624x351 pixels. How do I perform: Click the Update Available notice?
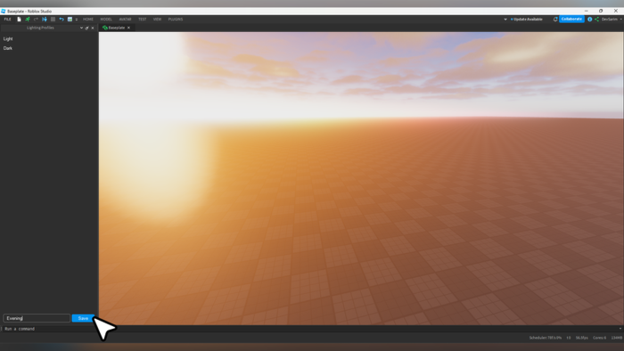point(527,19)
